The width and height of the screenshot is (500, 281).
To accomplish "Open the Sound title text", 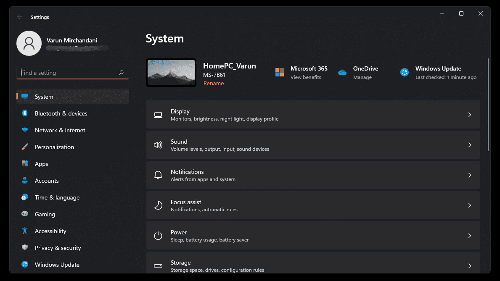I will pos(179,142).
